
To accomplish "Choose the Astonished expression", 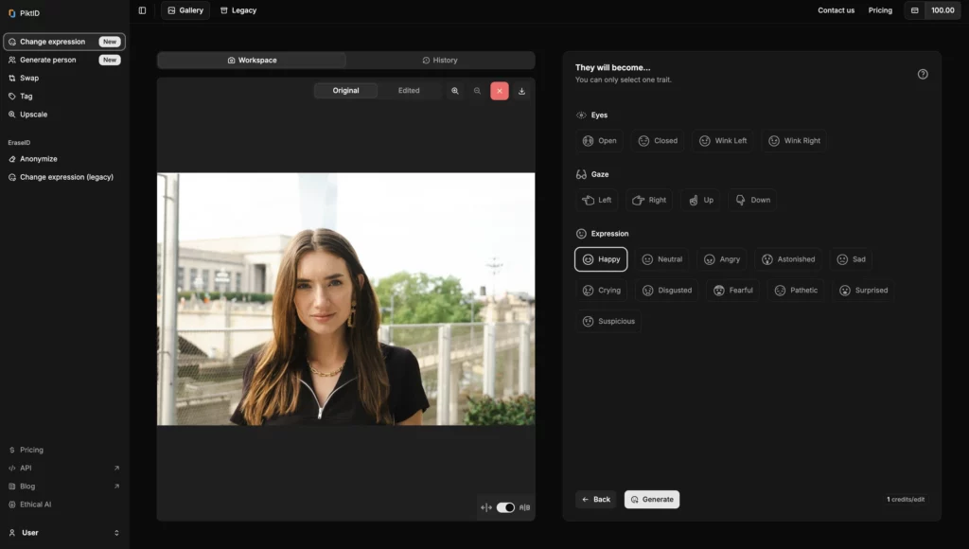I will pyautogui.click(x=788, y=258).
